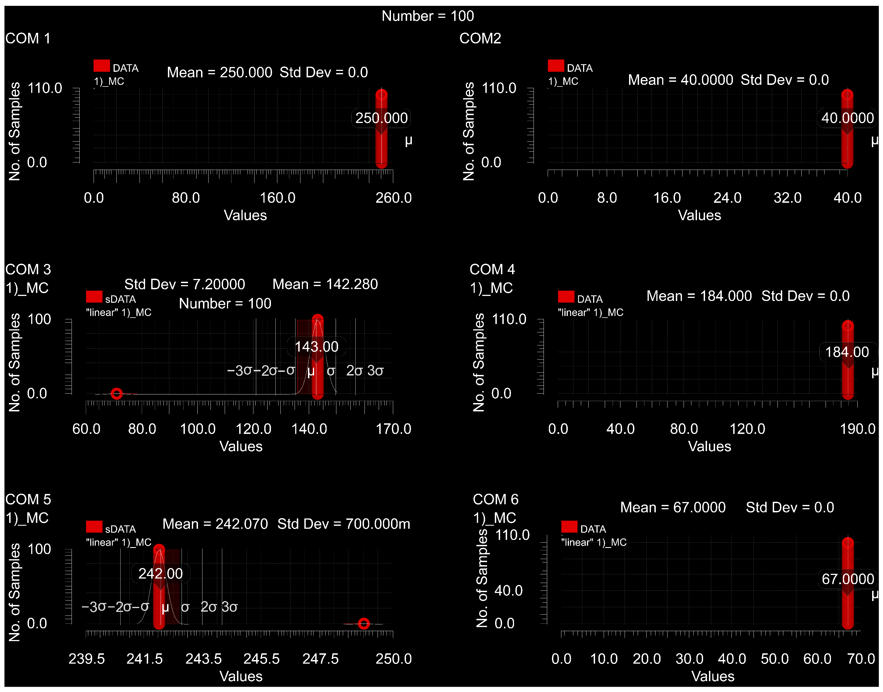Click the 242.00 marker label in COM 5
The height and width of the screenshot is (692, 883).
[161, 574]
